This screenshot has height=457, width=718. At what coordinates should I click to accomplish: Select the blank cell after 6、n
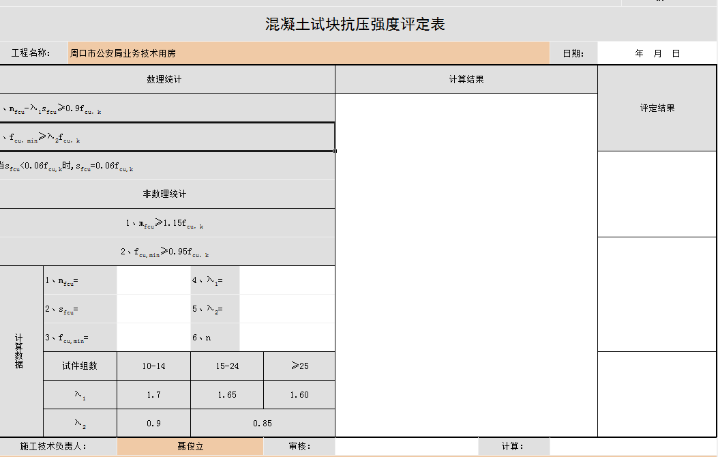pos(287,338)
